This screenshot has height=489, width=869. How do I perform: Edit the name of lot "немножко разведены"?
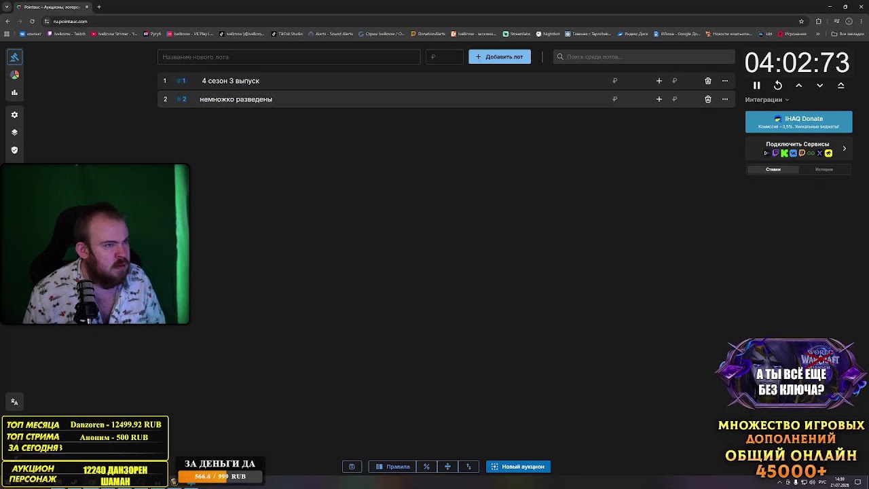click(x=236, y=99)
